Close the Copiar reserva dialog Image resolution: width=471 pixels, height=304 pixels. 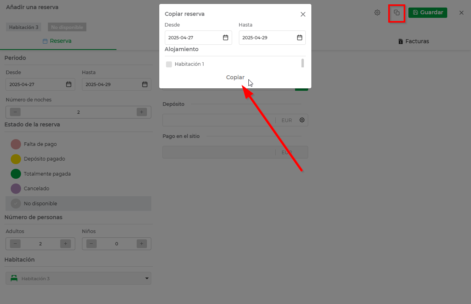coord(303,14)
